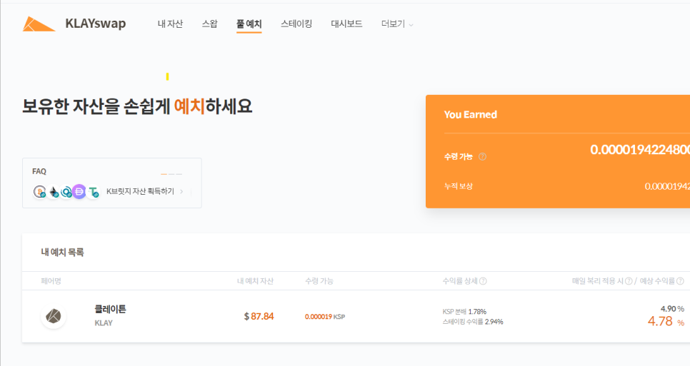Expand the 더보기 dropdown menu

coord(397,24)
